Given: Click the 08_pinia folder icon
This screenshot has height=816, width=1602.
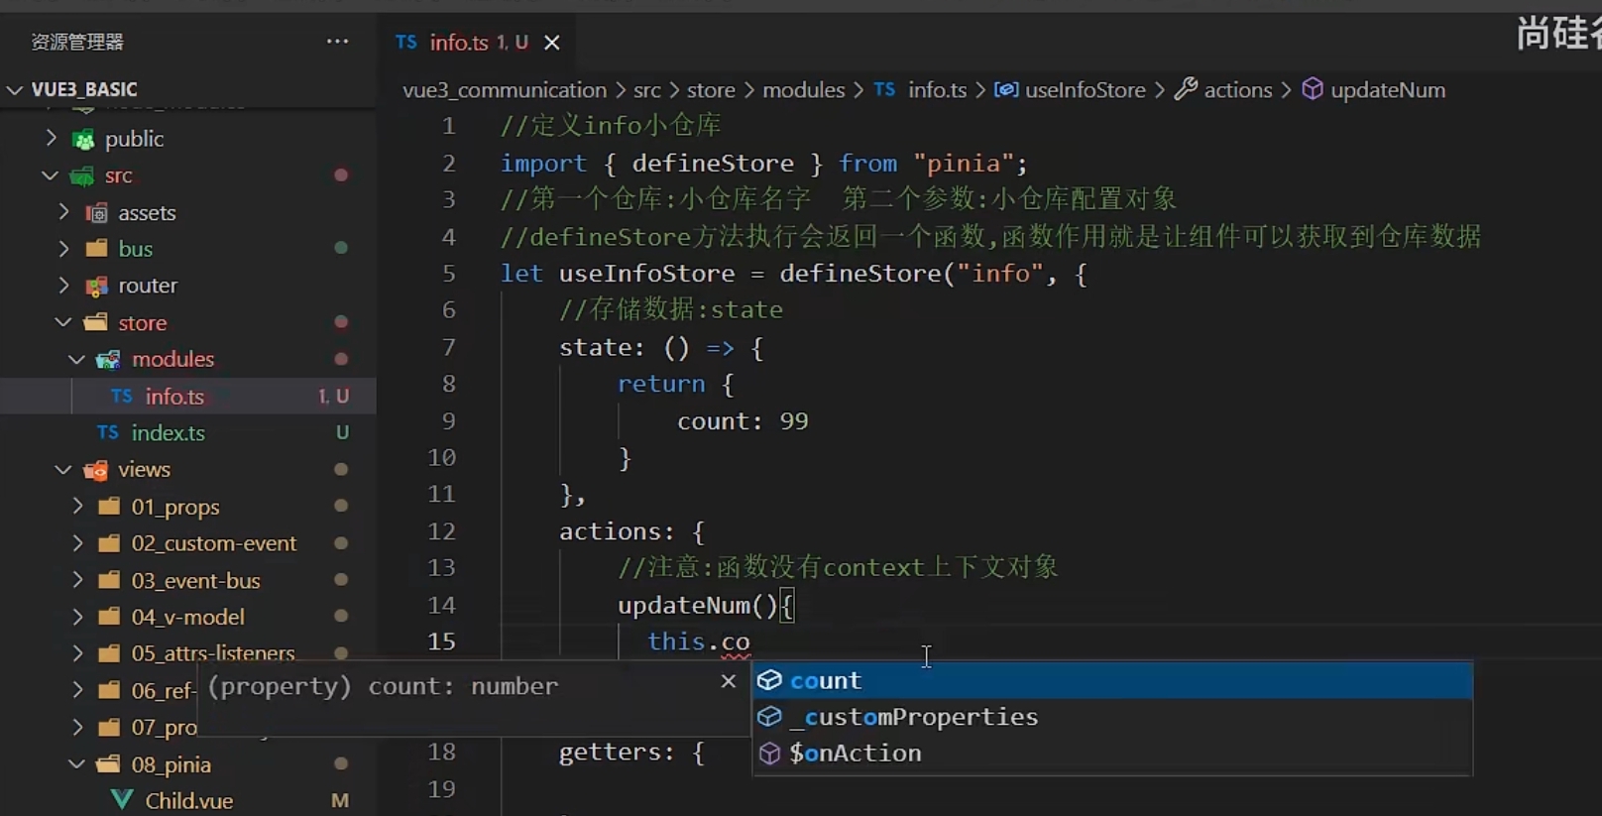Looking at the screenshot, I should point(109,763).
